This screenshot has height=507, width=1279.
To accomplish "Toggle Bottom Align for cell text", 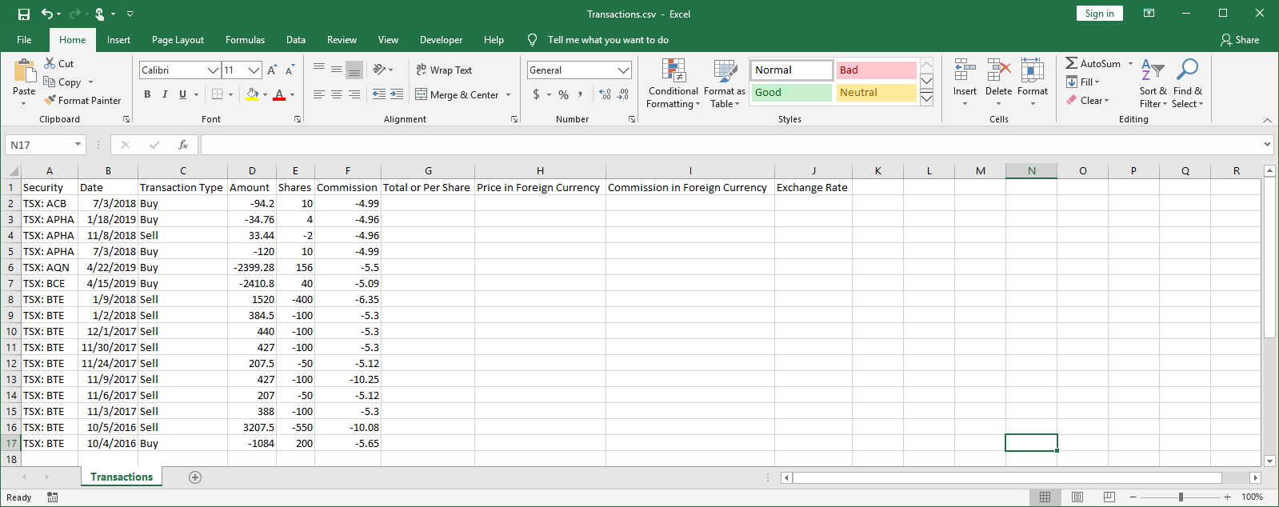I will point(354,70).
